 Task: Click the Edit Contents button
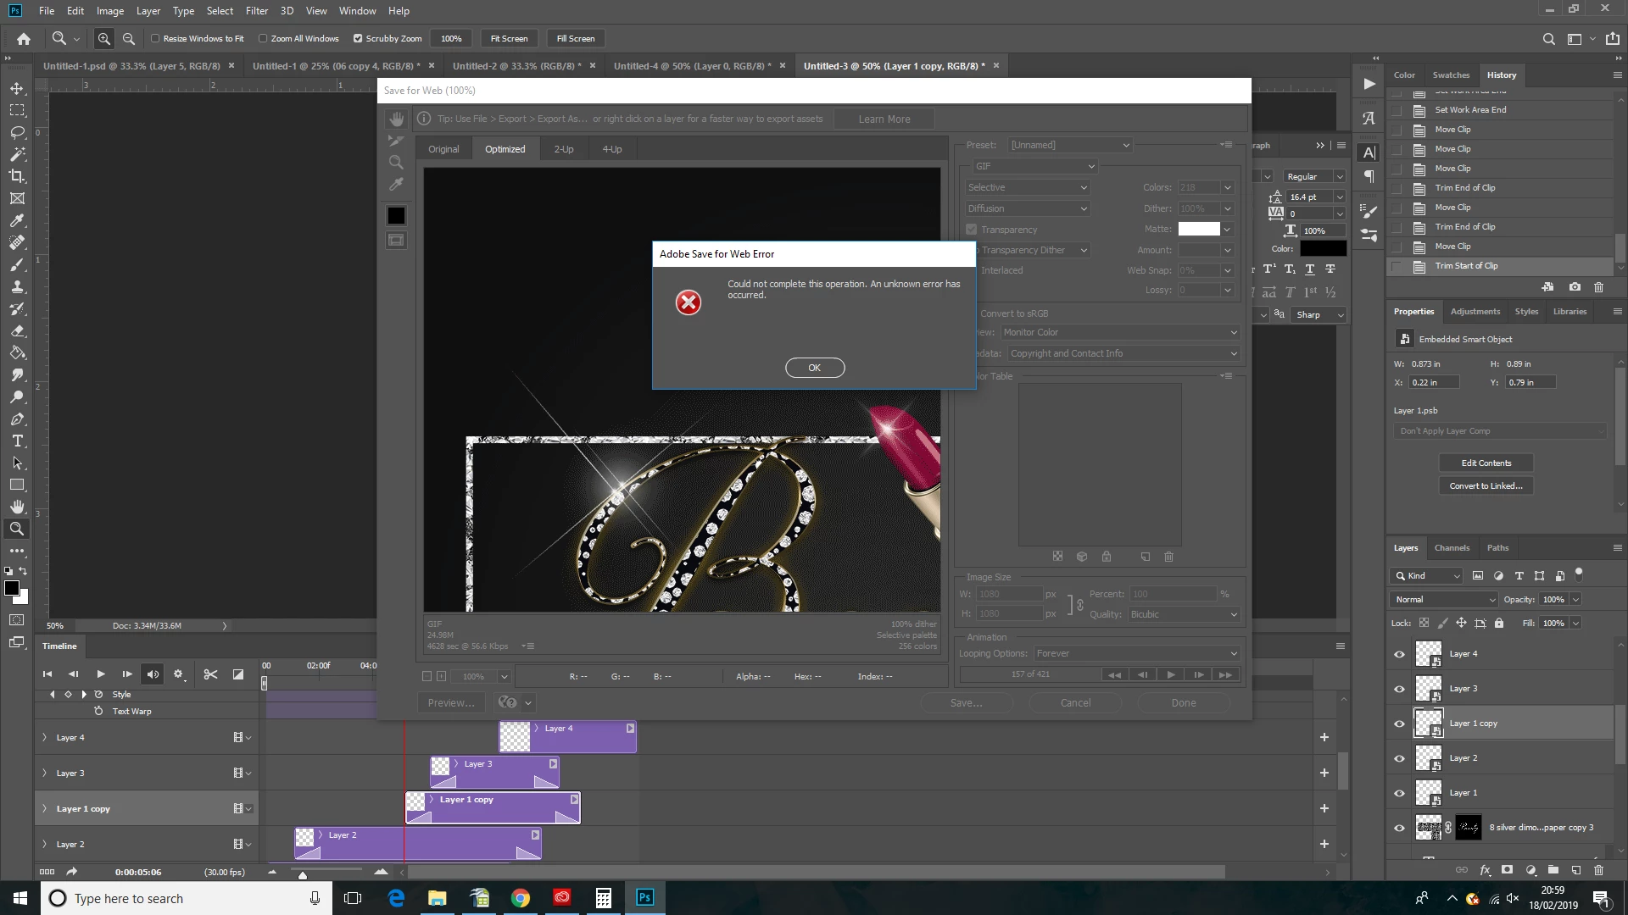[1486, 463]
